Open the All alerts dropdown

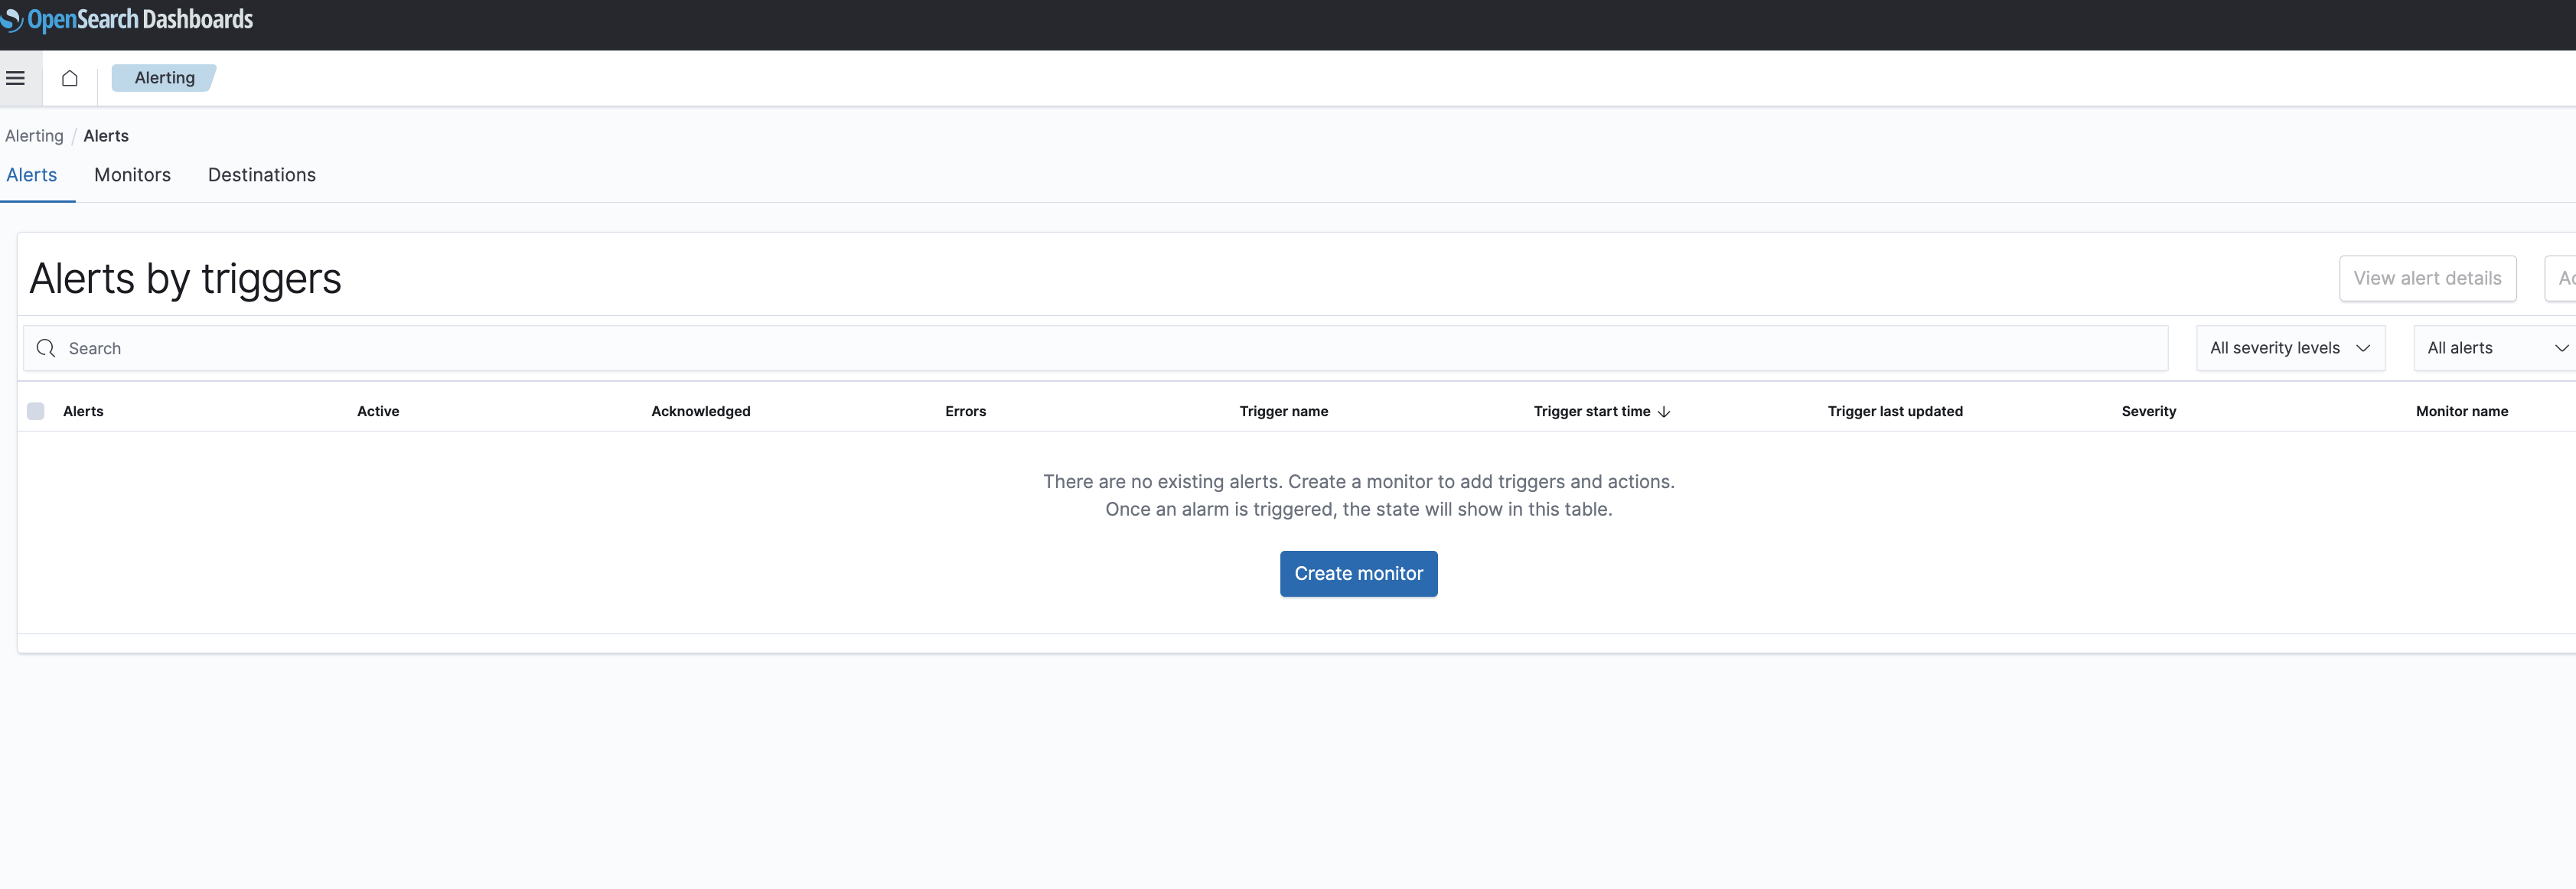tap(2490, 348)
